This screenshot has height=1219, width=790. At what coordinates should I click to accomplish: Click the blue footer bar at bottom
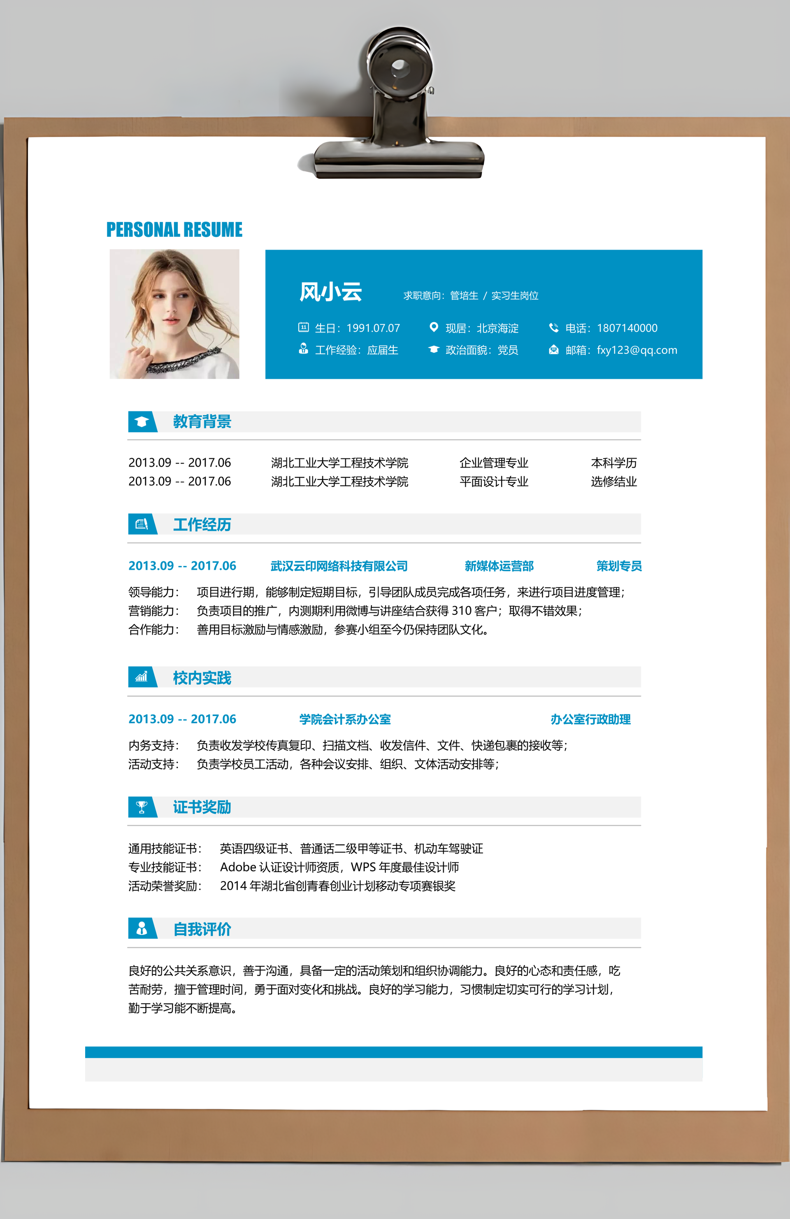coord(393,1052)
